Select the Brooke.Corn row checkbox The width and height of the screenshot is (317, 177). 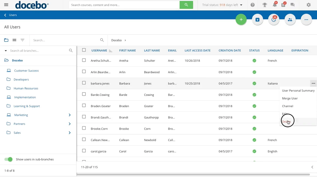84,128
